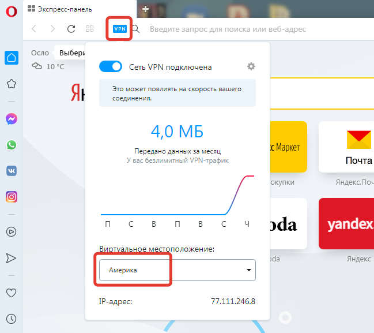Go forward with the right arrow button
This screenshot has height=333, width=374.
pyautogui.click(x=52, y=29)
